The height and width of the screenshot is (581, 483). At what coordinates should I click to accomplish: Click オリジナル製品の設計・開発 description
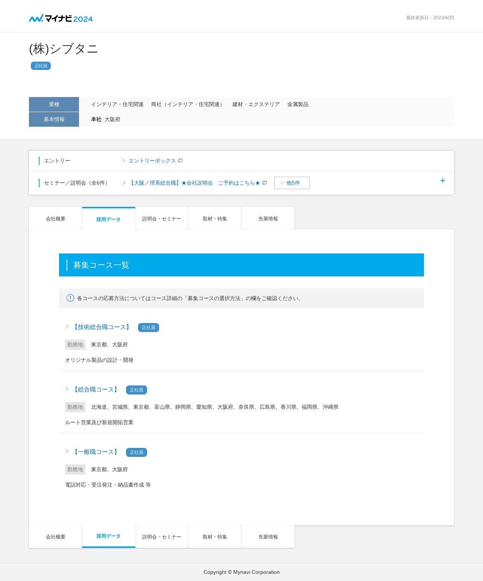(99, 360)
